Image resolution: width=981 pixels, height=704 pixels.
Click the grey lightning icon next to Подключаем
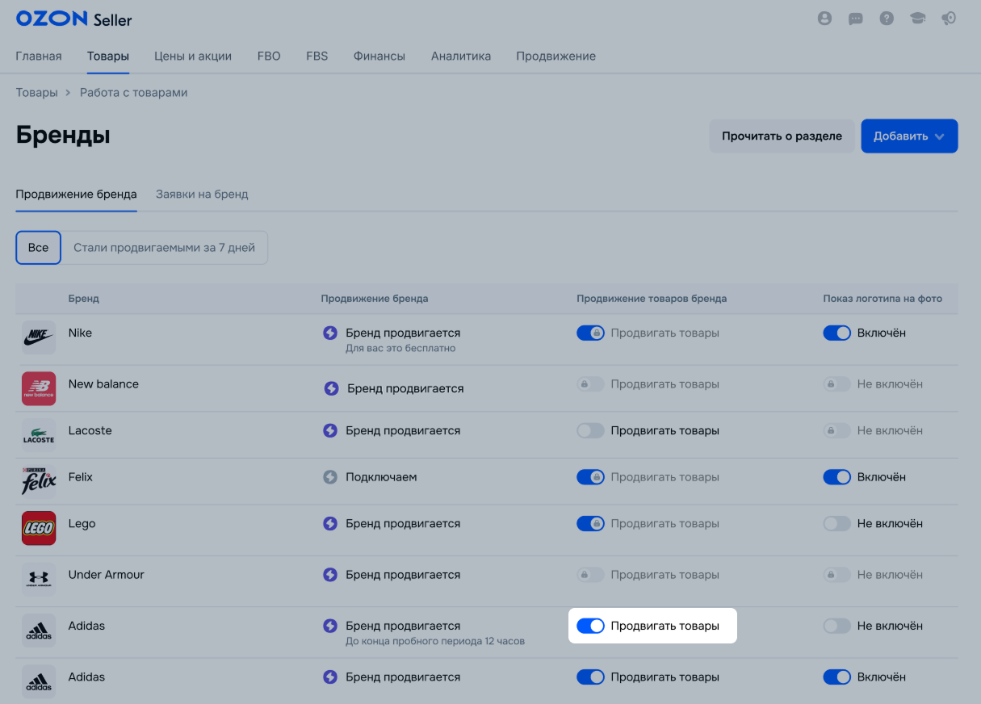coord(329,477)
